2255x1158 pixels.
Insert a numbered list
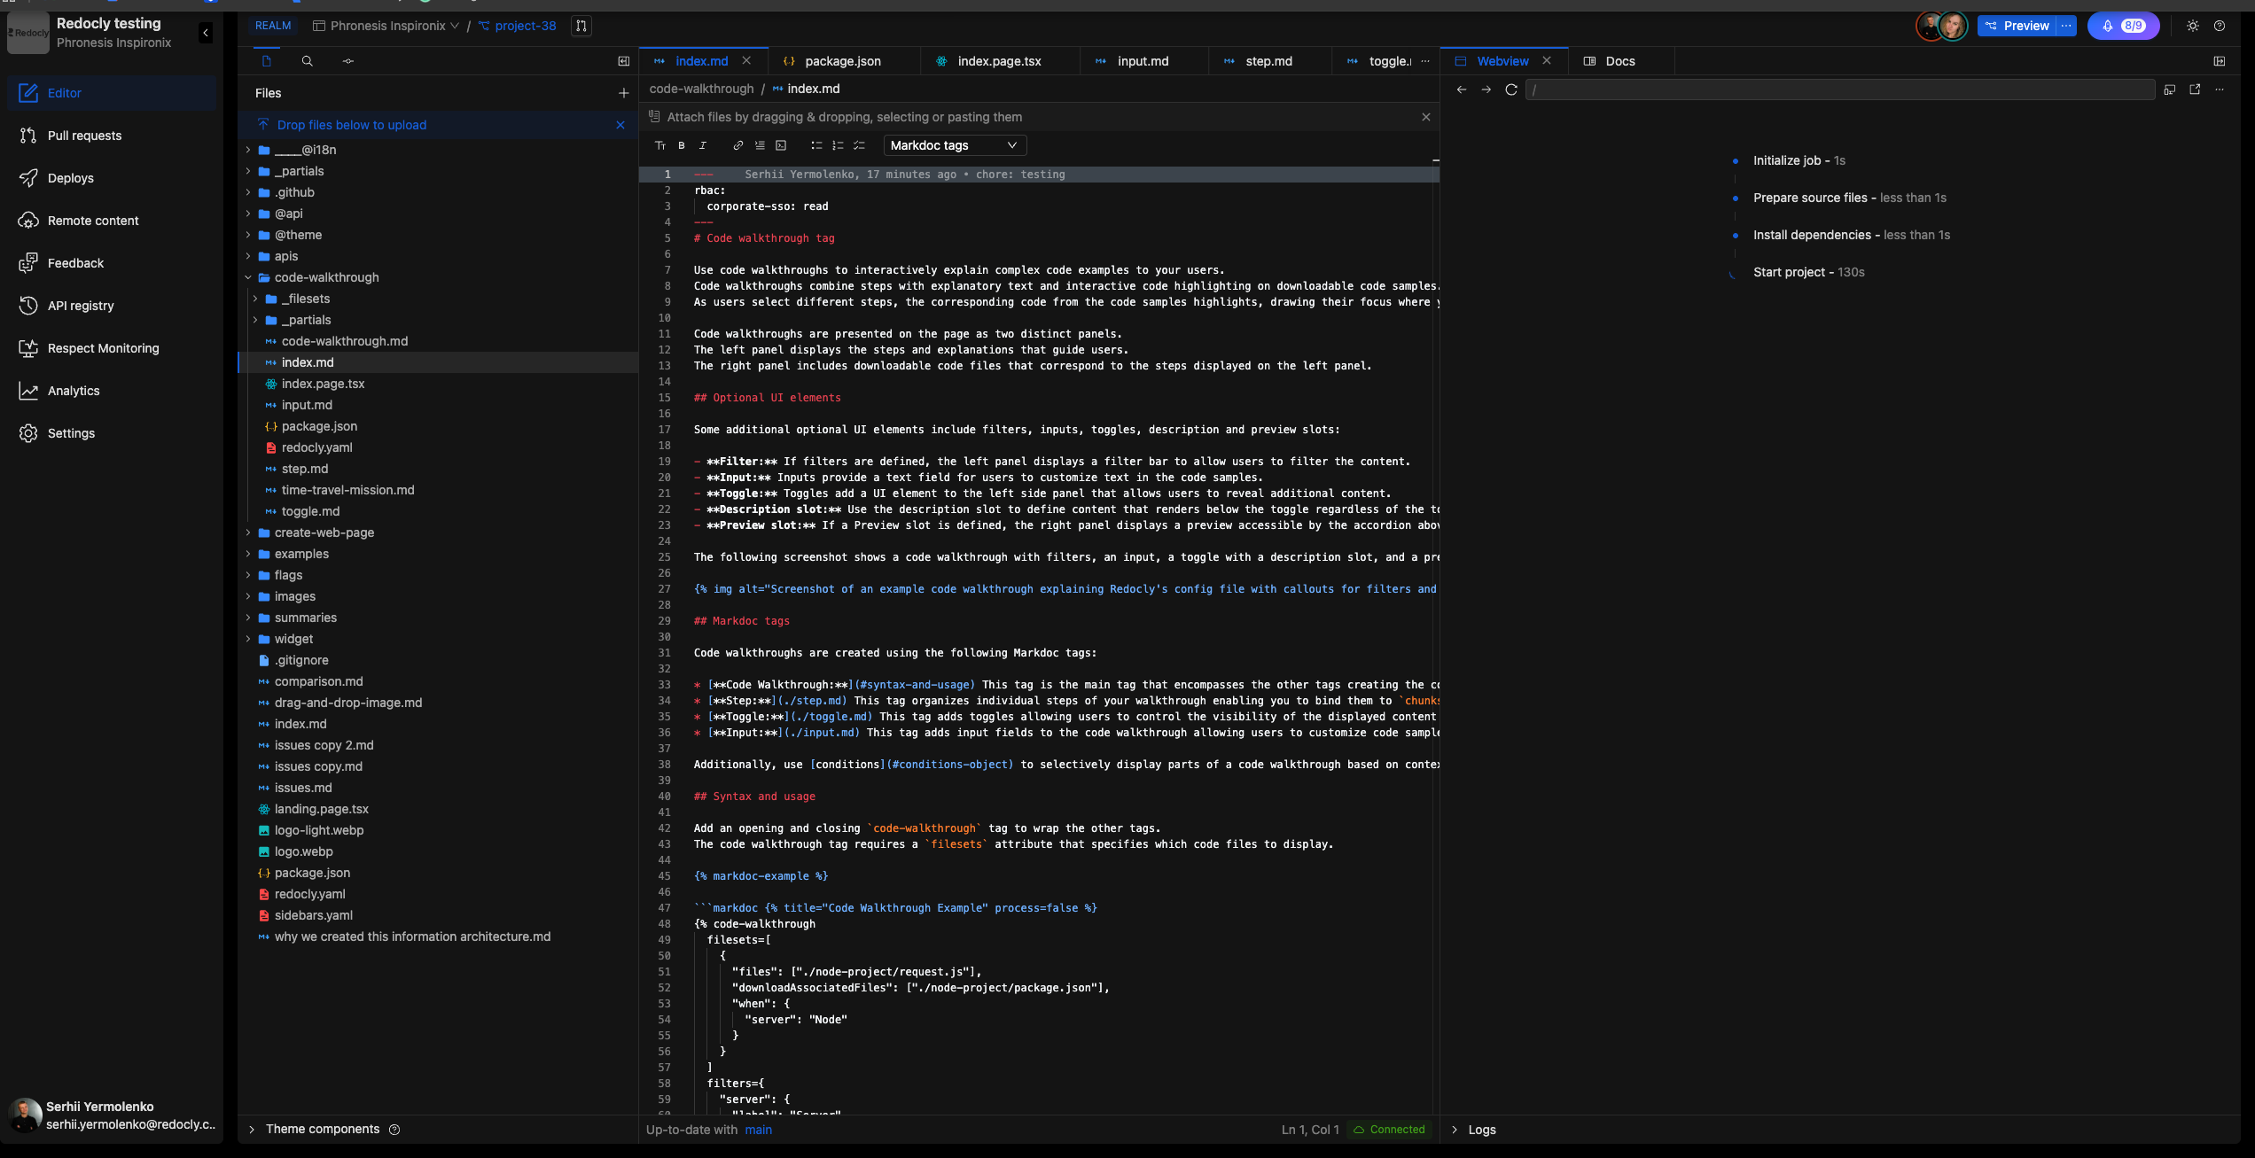tap(838, 145)
